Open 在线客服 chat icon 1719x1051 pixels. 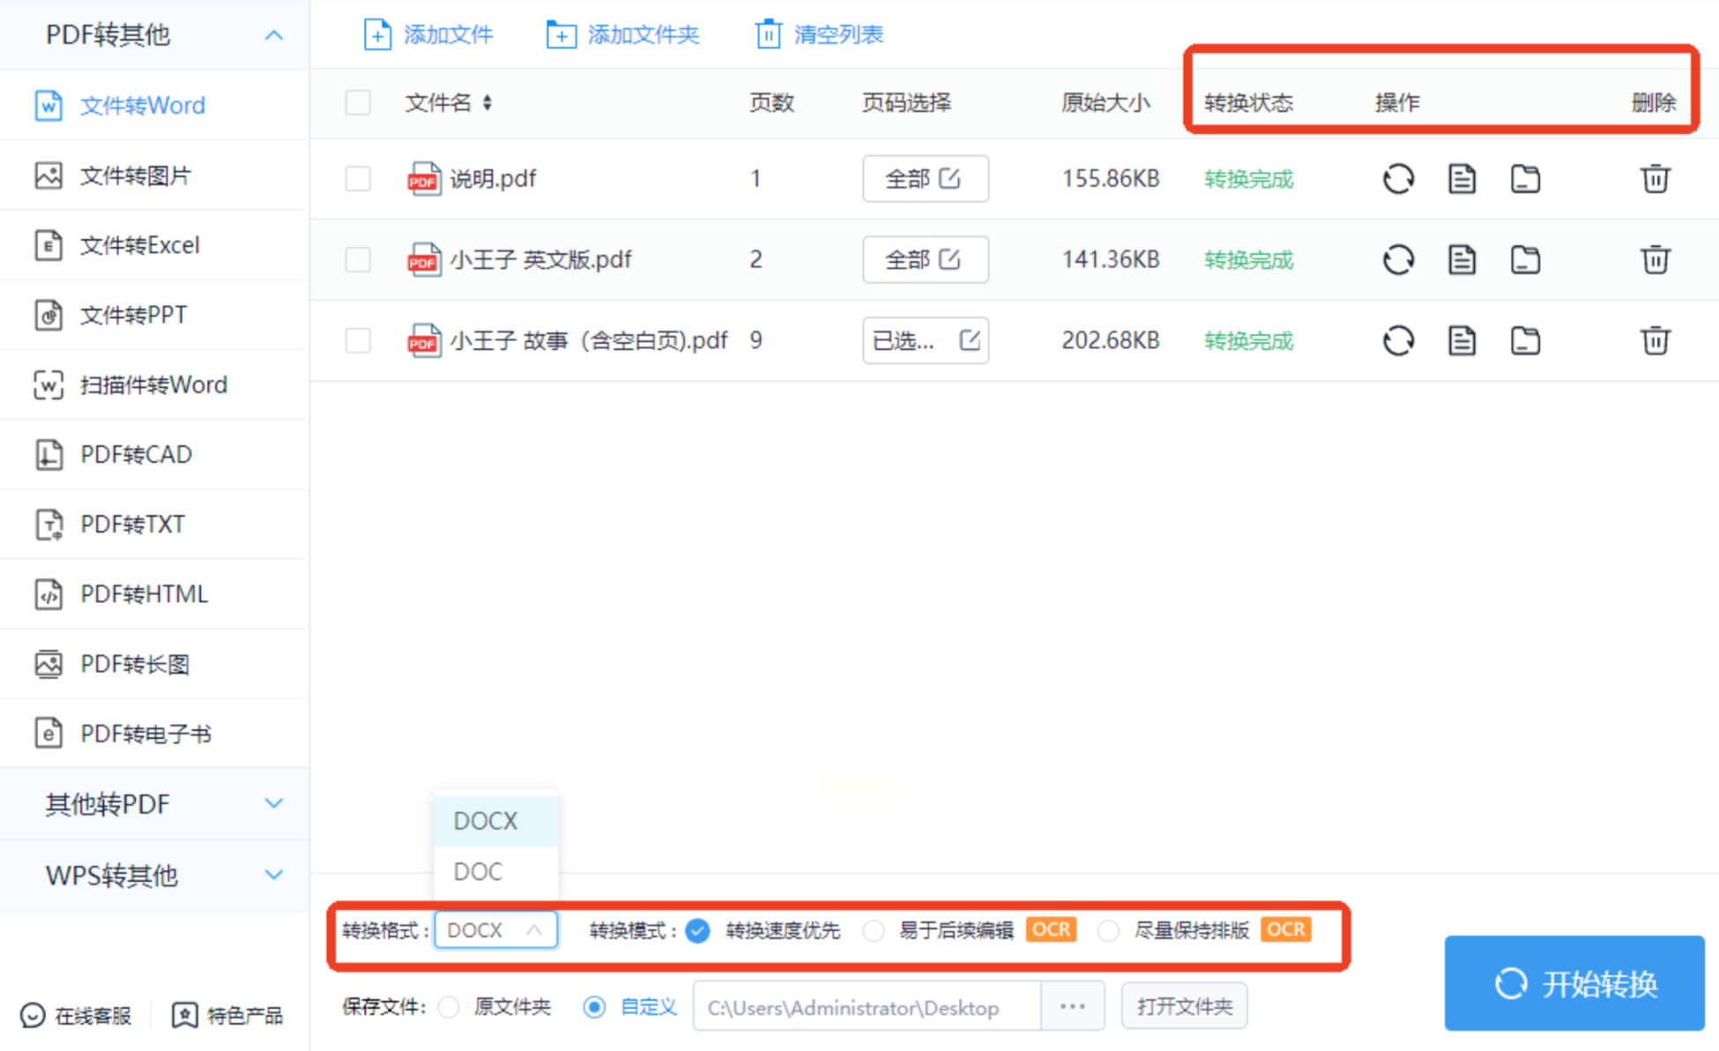click(x=33, y=1016)
